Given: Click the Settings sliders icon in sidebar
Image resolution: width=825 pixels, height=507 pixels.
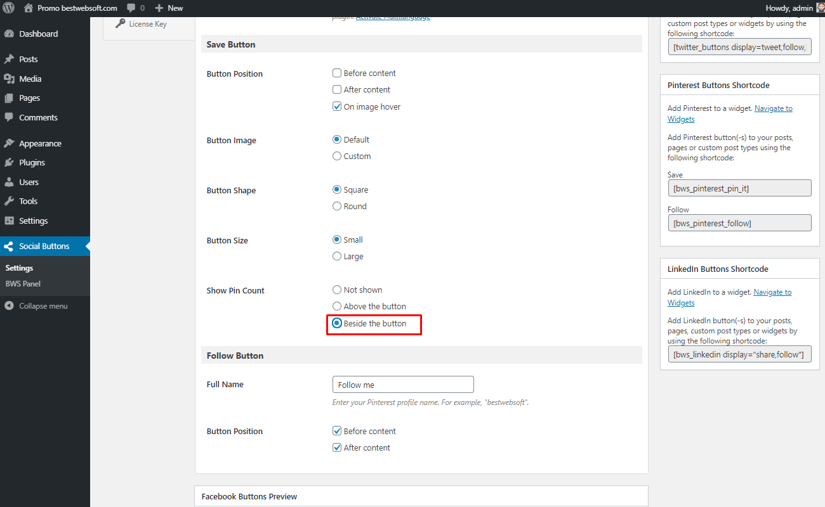Looking at the screenshot, I should 9,221.
